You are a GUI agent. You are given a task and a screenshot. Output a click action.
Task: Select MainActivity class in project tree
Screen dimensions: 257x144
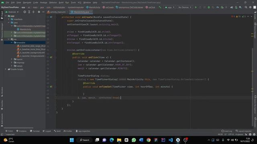coord(24,29)
